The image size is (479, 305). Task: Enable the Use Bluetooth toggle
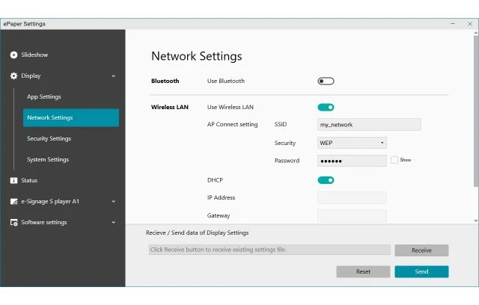tap(326, 81)
